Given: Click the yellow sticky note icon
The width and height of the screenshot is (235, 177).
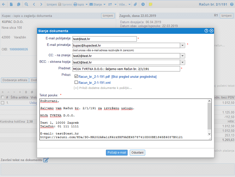Looking at the screenshot, I should (x=150, y=5).
